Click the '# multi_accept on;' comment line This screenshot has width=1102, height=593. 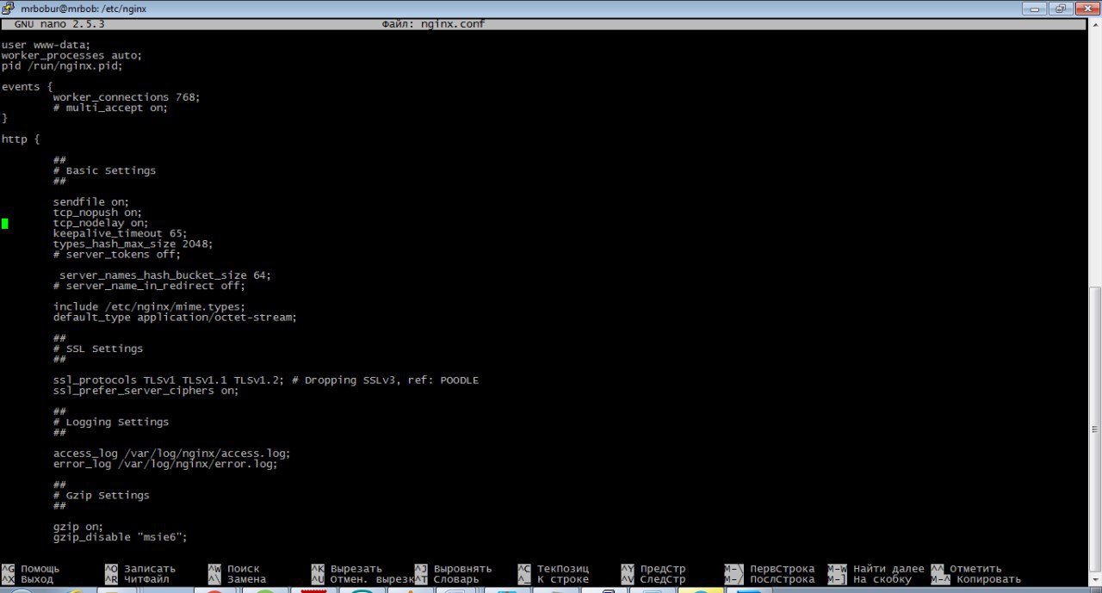point(110,108)
